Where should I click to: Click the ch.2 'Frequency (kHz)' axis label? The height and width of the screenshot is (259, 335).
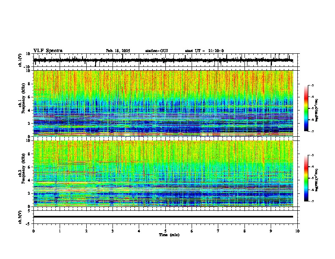tap(23, 168)
